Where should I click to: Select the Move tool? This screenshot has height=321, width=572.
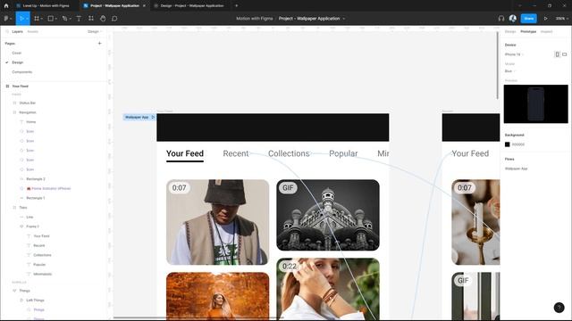pos(21,18)
